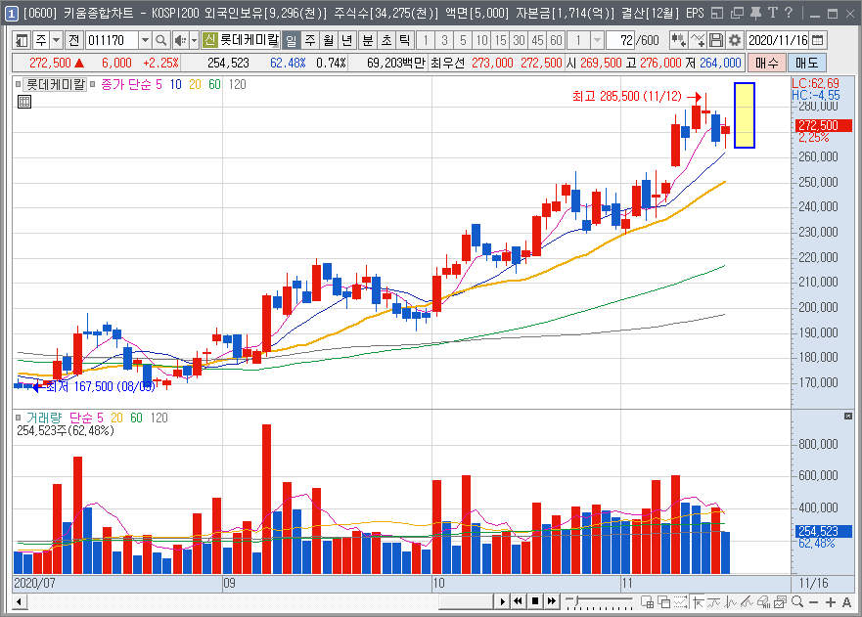Click the 전 button
The width and height of the screenshot is (862, 617).
pos(73,40)
